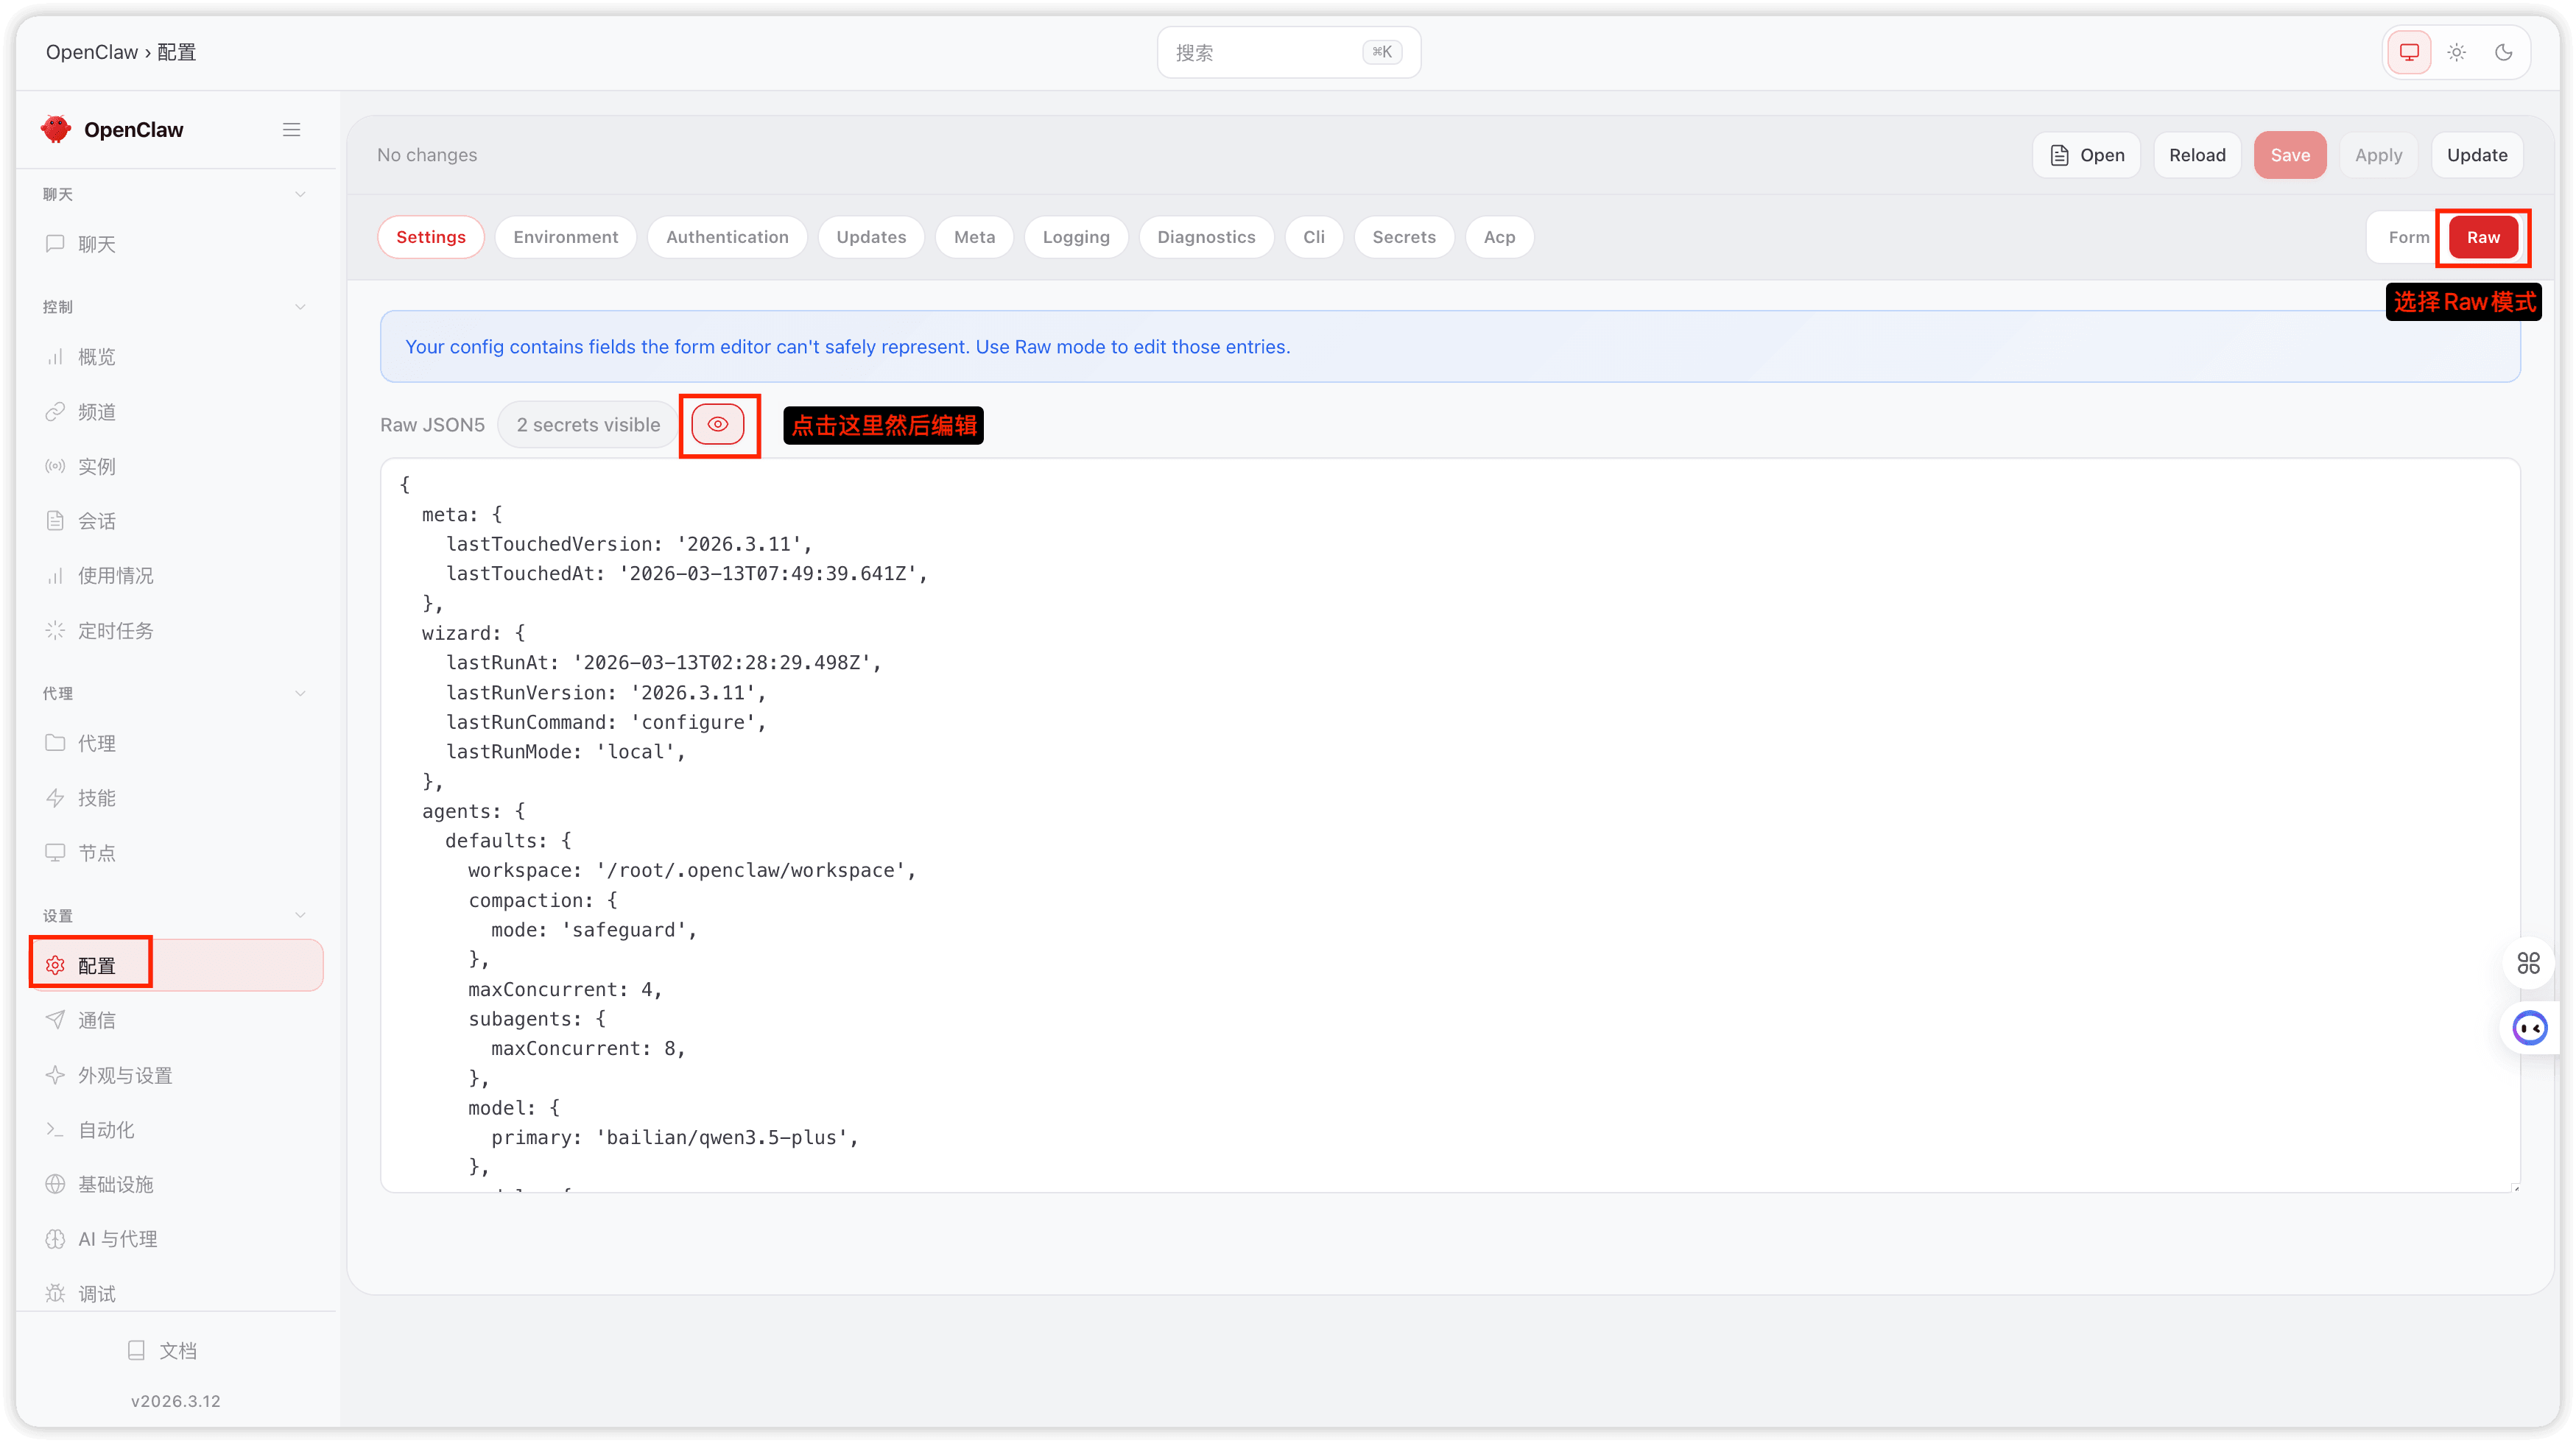Select system theme monitor icon

[2409, 52]
